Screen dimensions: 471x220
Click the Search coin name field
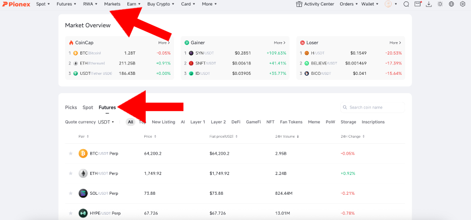(x=372, y=108)
